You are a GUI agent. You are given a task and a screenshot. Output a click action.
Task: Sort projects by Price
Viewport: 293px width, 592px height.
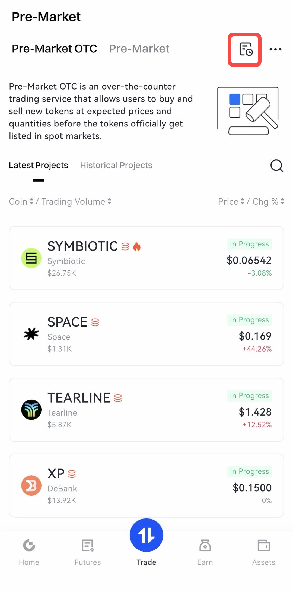click(231, 201)
